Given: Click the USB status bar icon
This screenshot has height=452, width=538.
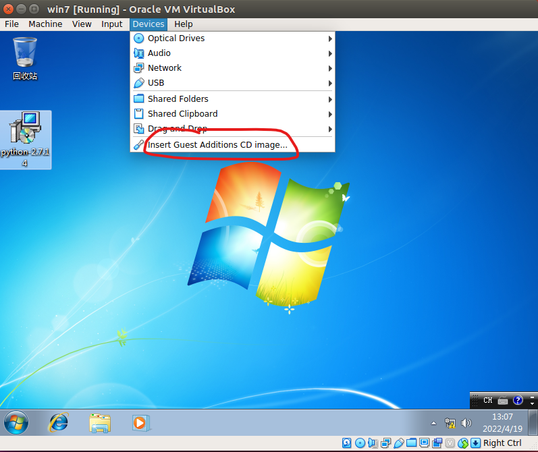Looking at the screenshot, I should [398, 443].
